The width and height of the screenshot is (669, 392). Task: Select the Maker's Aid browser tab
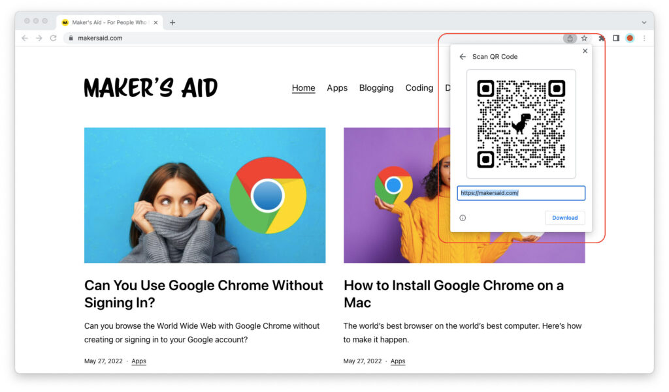tap(110, 23)
